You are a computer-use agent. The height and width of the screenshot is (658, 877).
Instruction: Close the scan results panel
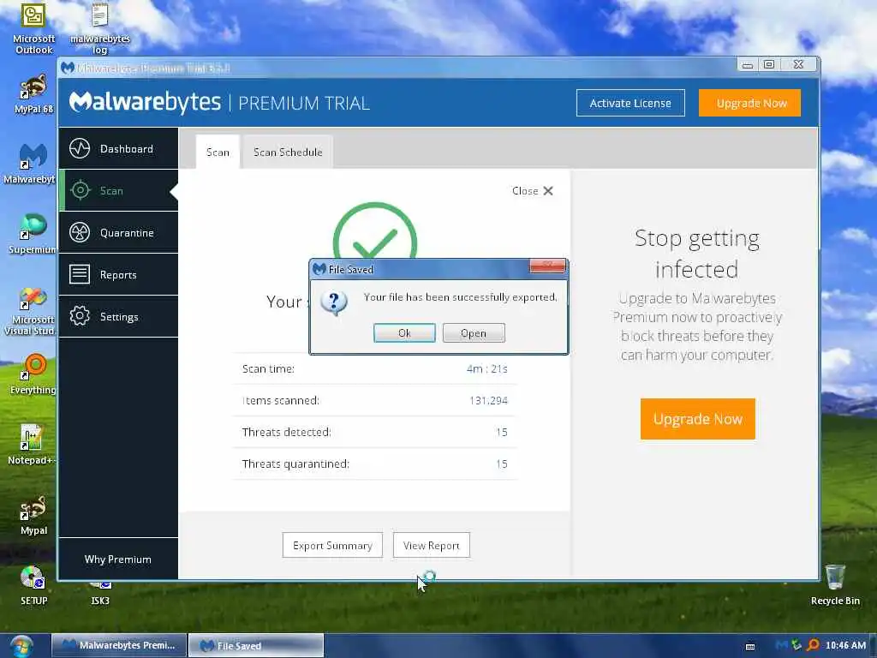[533, 191]
